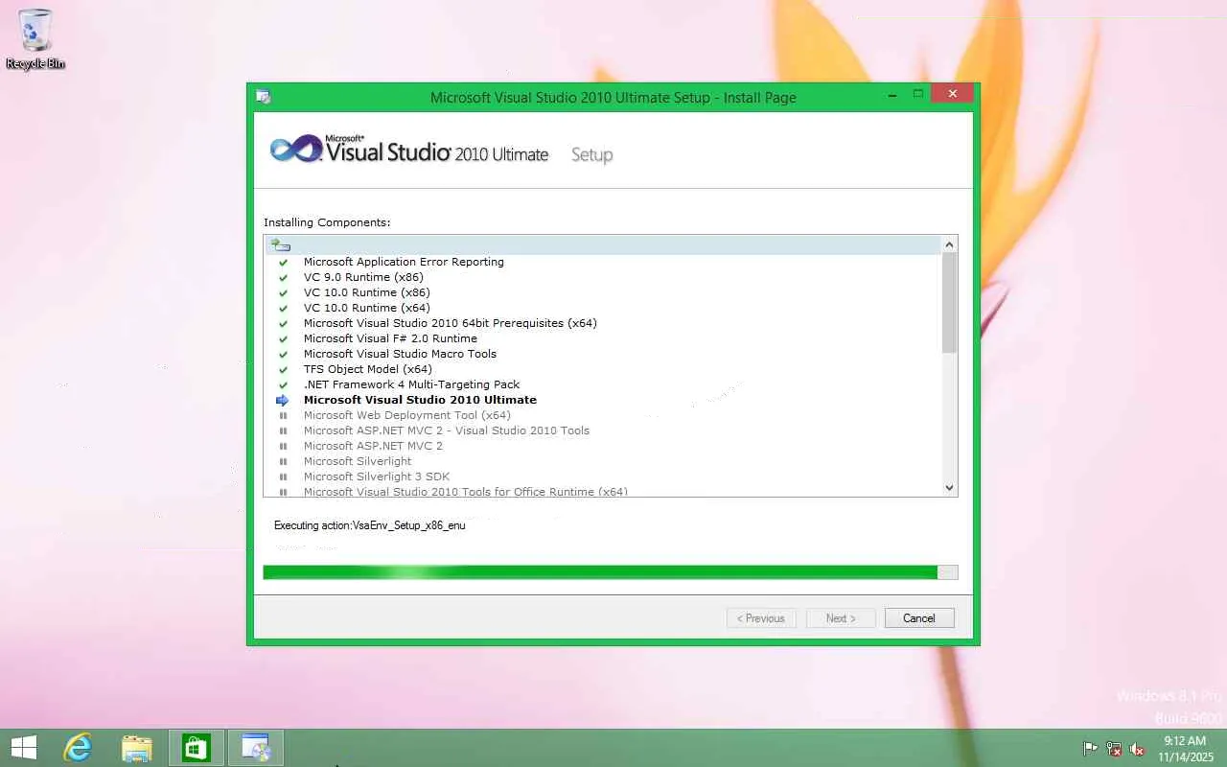Viewport: 1227px width, 767px height.
Task: Click green check beside Visual Studio Macro Tools
Action: pos(283,354)
